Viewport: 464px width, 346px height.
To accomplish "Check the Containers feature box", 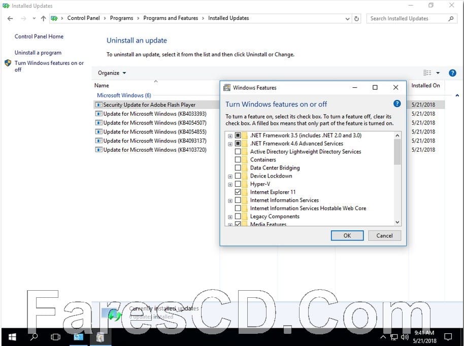I will (x=238, y=159).
